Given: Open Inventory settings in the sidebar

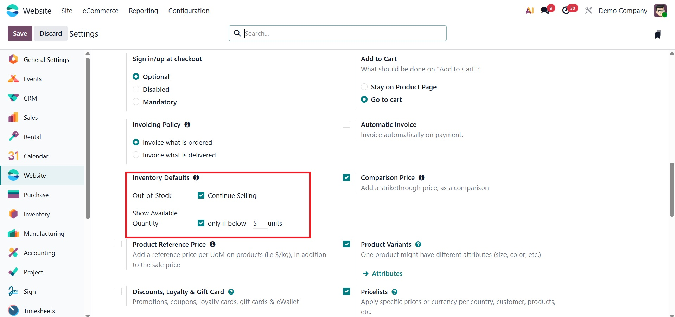Looking at the screenshot, I should tap(37, 214).
